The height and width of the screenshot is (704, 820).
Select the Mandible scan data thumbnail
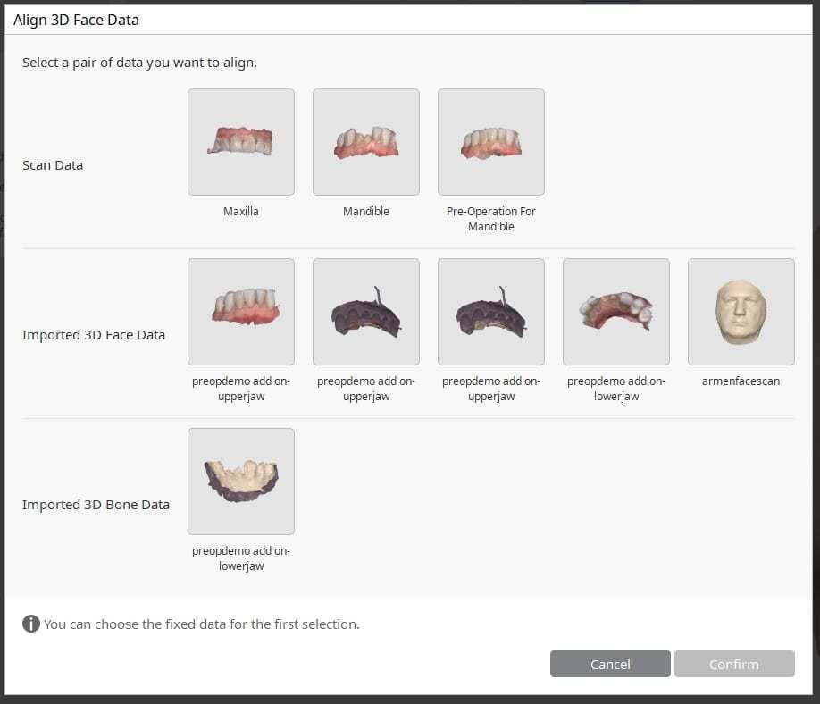(366, 142)
